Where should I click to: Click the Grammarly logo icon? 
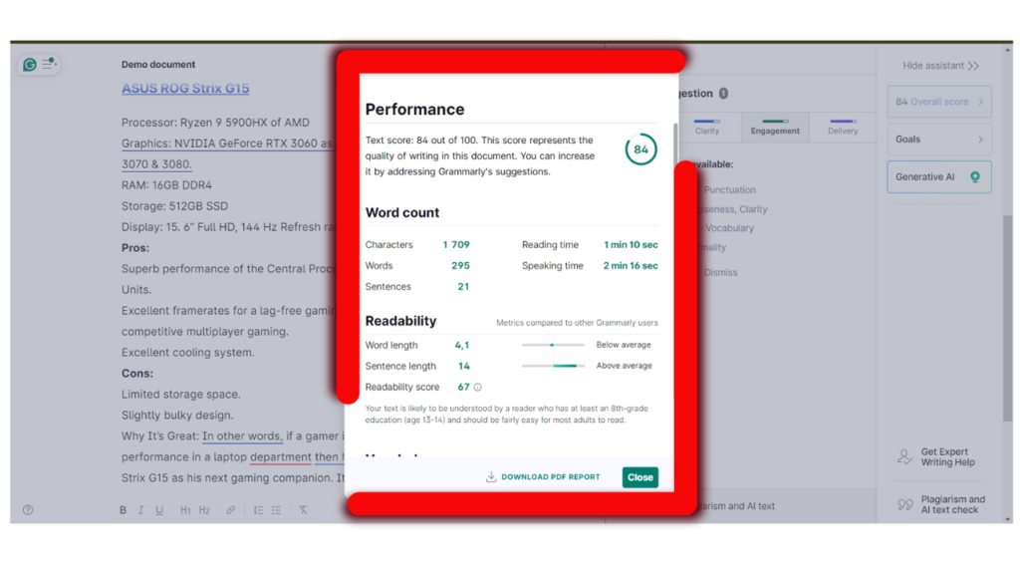pos(29,65)
